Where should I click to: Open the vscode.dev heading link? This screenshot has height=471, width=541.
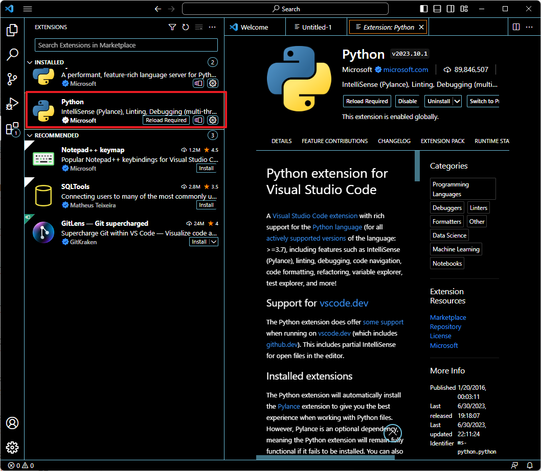[344, 303]
